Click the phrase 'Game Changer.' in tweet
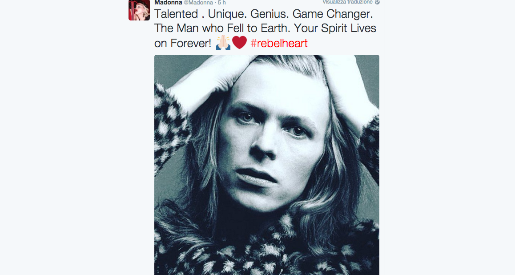Screen dimensions: 515x275 click(333, 14)
